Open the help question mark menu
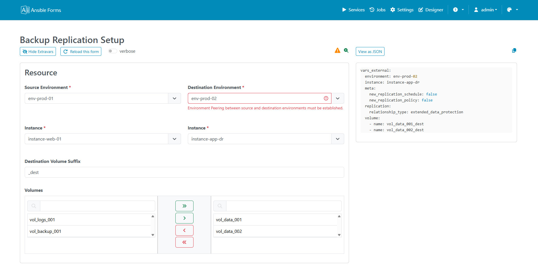The height and width of the screenshot is (266, 538). coord(458,10)
